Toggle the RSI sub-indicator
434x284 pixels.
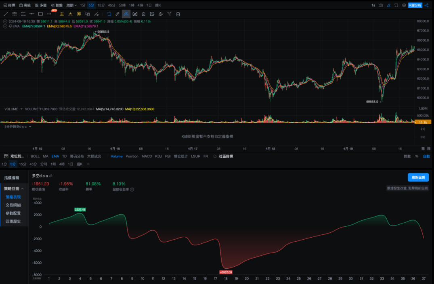click(x=168, y=156)
